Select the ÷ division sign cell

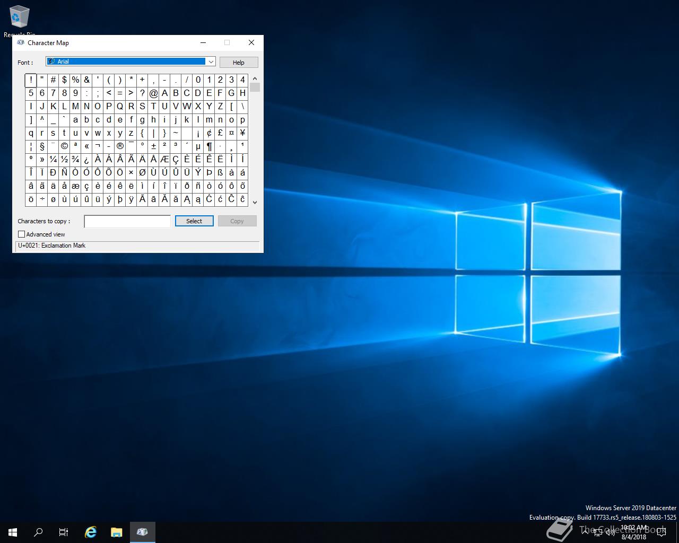pos(42,199)
